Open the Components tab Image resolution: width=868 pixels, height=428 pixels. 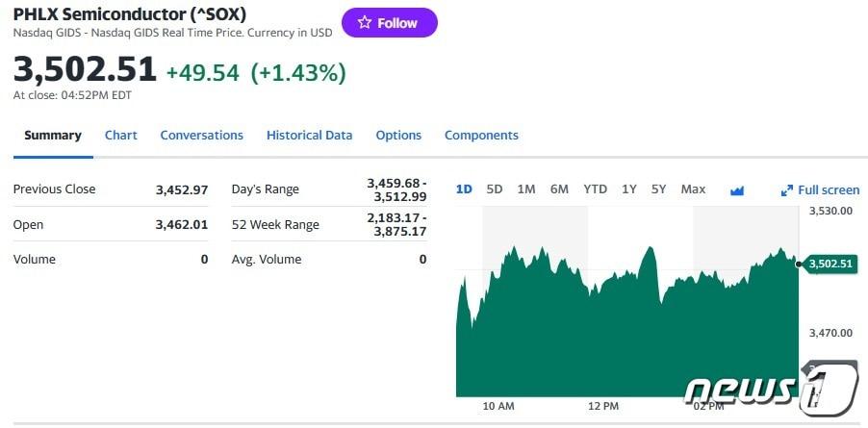point(481,136)
